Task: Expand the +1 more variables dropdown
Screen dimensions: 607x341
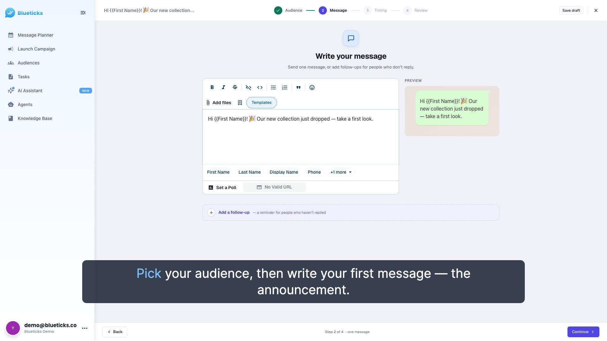Action: 341,172
